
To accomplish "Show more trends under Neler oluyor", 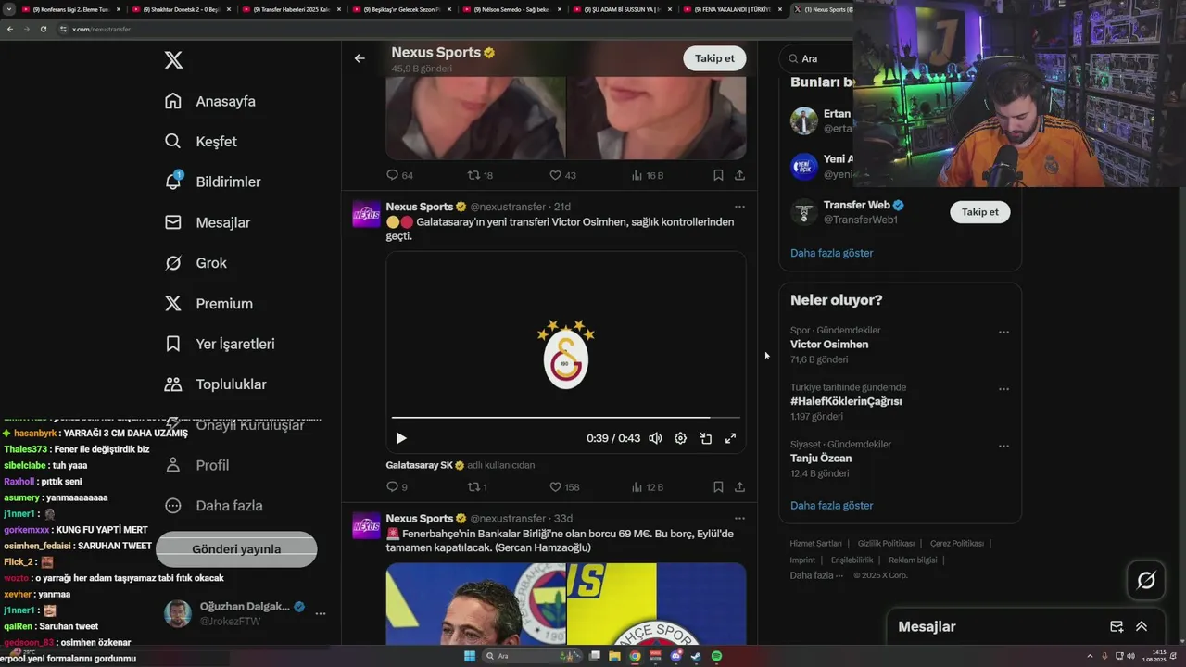I will [831, 506].
